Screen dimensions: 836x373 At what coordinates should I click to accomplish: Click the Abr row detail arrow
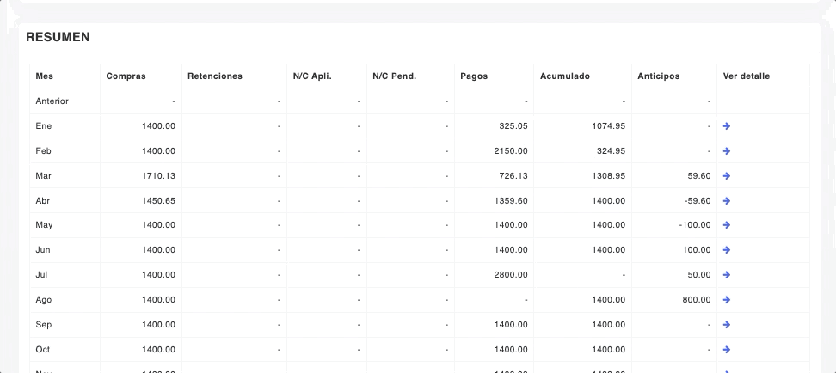(727, 200)
